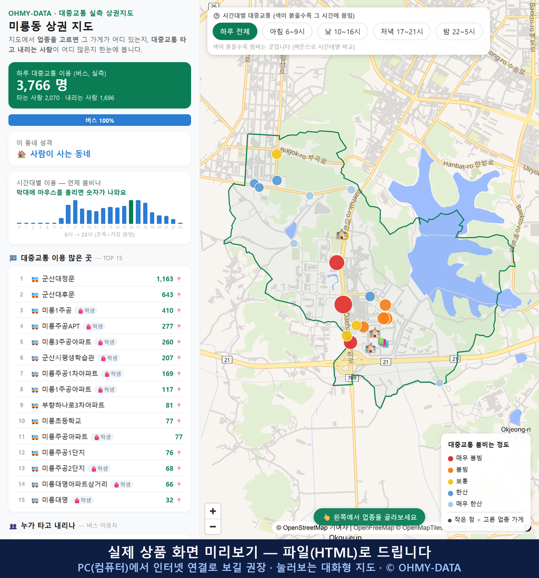Click the 미룡주공1단지 stop name

click(64, 452)
